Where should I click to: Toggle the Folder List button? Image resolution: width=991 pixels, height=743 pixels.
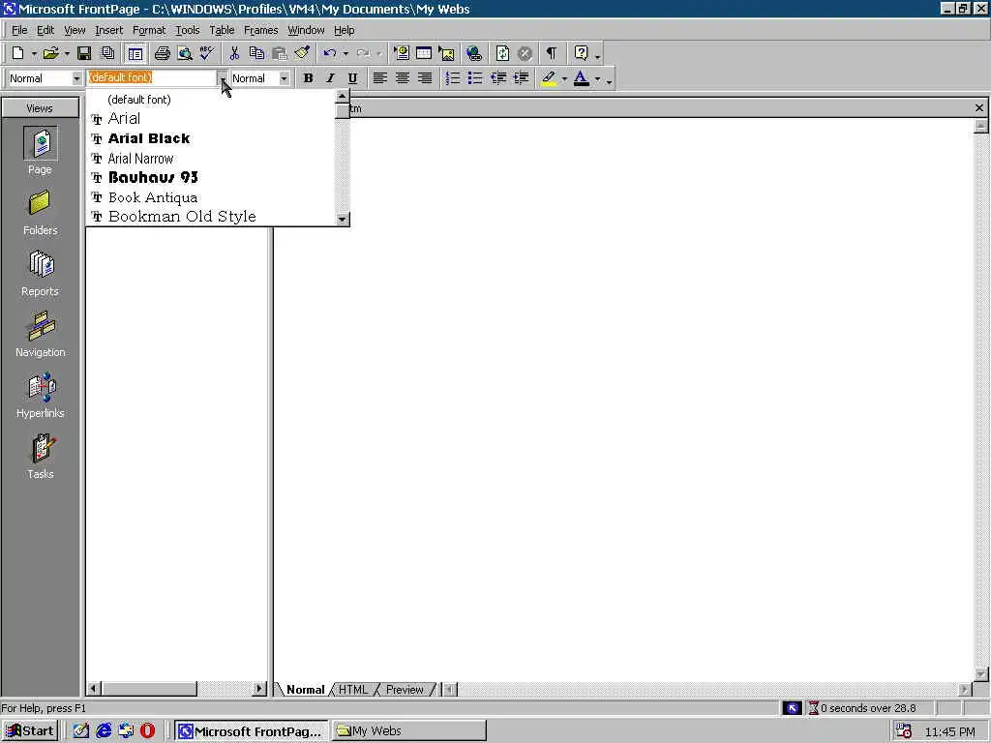pyautogui.click(x=135, y=54)
